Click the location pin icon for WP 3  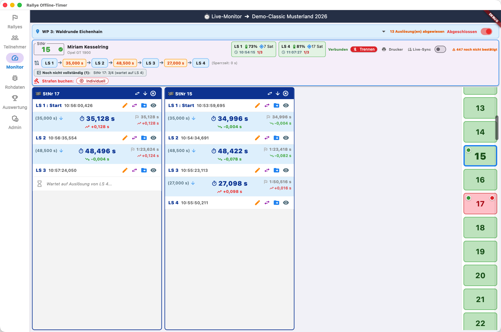click(x=38, y=31)
